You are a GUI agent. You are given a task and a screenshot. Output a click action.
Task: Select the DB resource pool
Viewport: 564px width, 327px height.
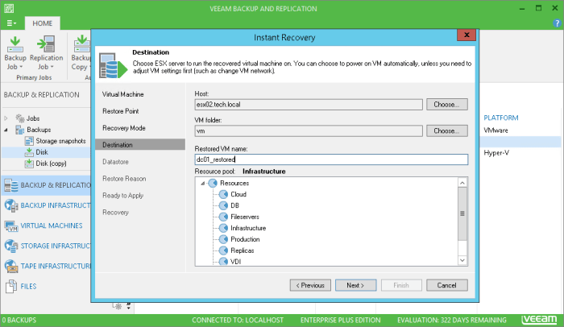click(230, 205)
